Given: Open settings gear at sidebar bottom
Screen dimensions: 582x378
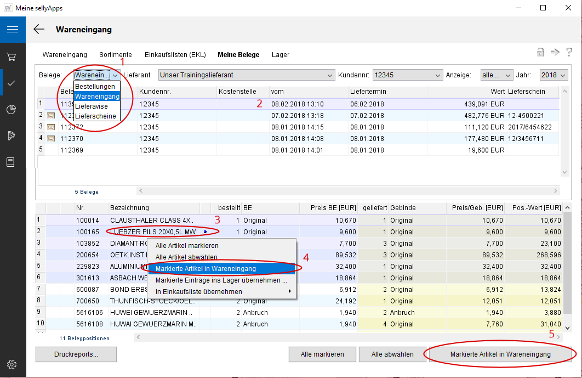Looking at the screenshot, I should tap(12, 364).
